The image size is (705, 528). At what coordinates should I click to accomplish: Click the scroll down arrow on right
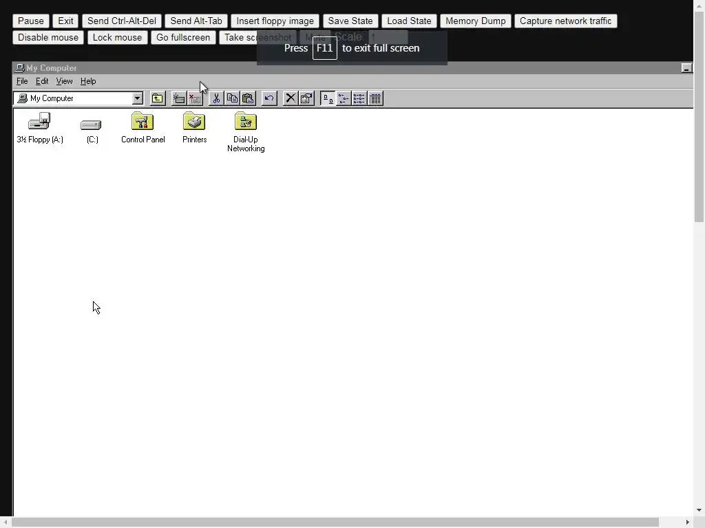699,510
